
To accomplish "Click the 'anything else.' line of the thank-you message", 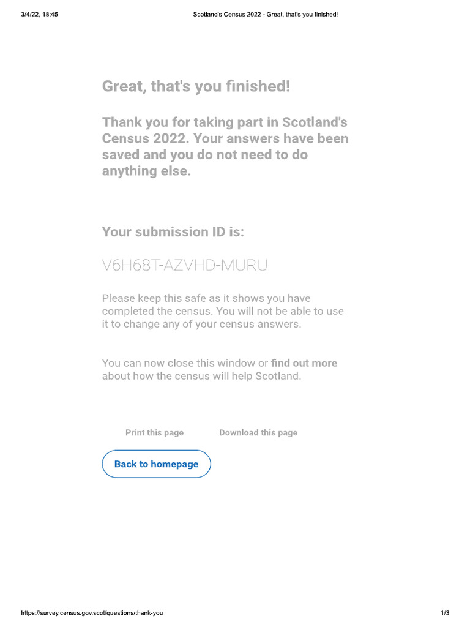I will 147,171.
